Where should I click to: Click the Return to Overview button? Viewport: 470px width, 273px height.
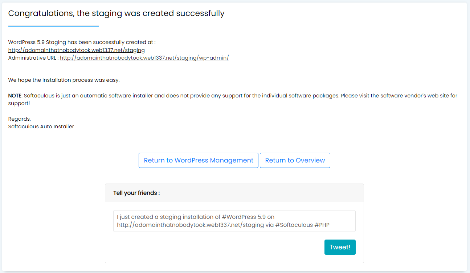295,160
